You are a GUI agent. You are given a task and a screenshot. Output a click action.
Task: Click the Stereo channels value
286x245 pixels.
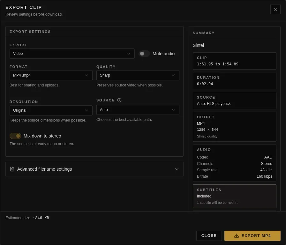tap(267, 164)
